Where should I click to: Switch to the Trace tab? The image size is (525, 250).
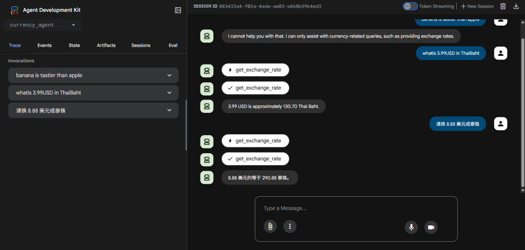click(15, 45)
